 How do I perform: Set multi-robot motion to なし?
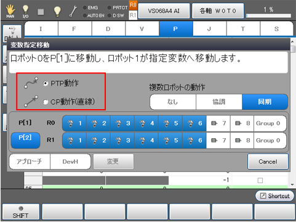(173, 102)
